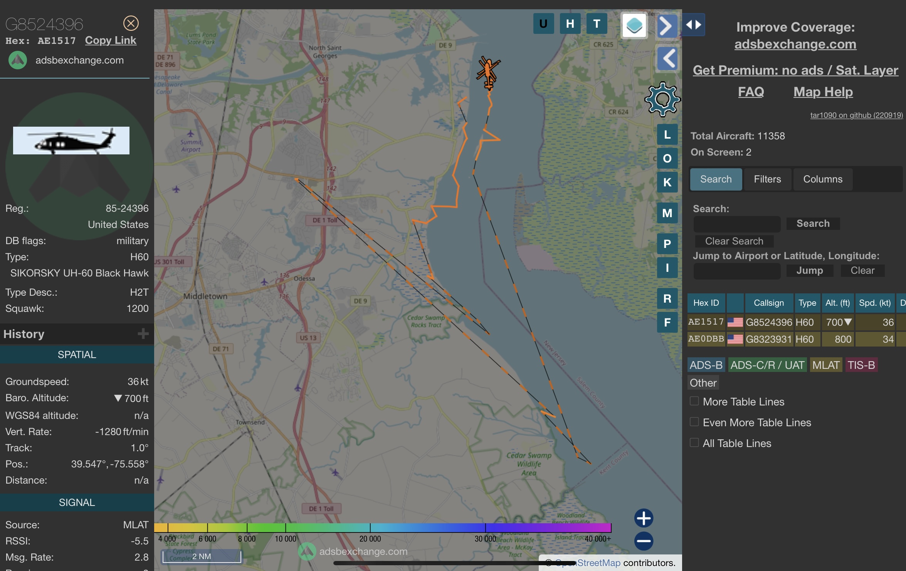
Task: Expand History section with plus icon
Action: click(x=143, y=334)
